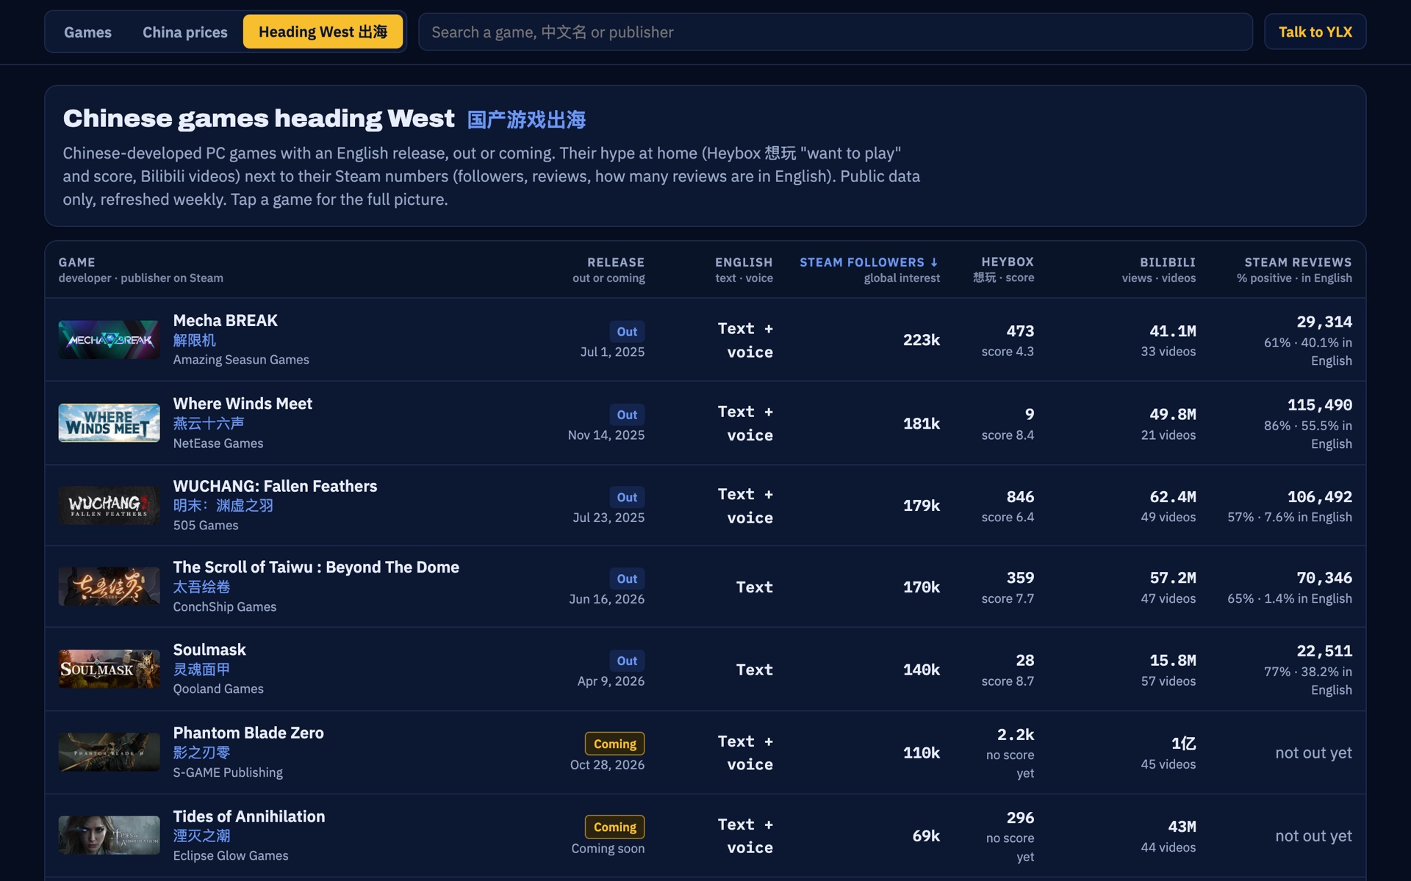Click Soulmask's 22,511 reviews count
Viewport: 1411px width, 881px height.
point(1324,650)
